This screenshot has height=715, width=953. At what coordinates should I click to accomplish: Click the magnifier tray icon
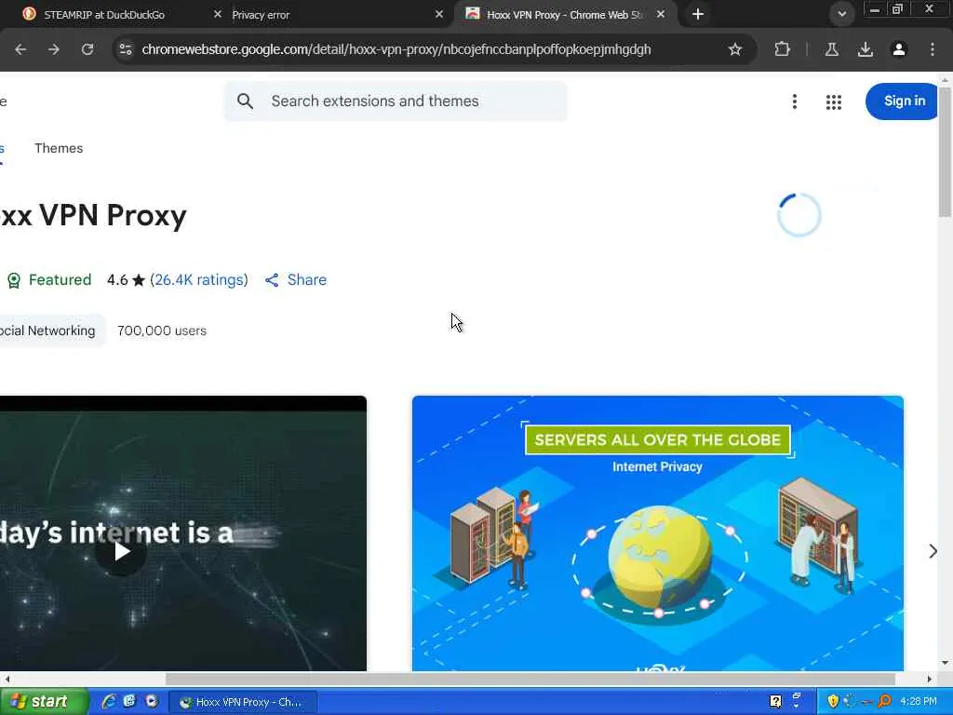point(884,701)
